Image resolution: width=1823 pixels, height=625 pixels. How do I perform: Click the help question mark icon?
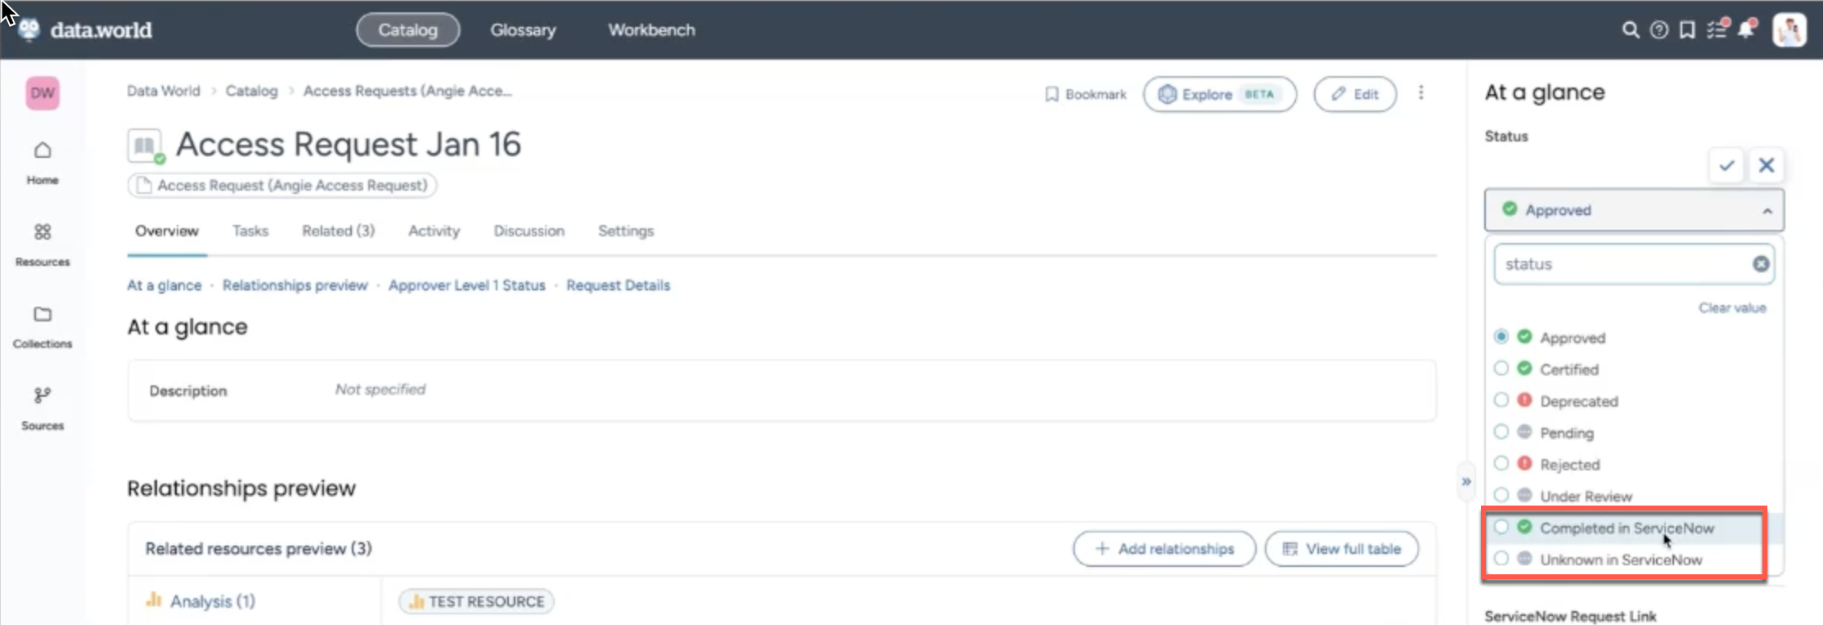coord(1659,30)
